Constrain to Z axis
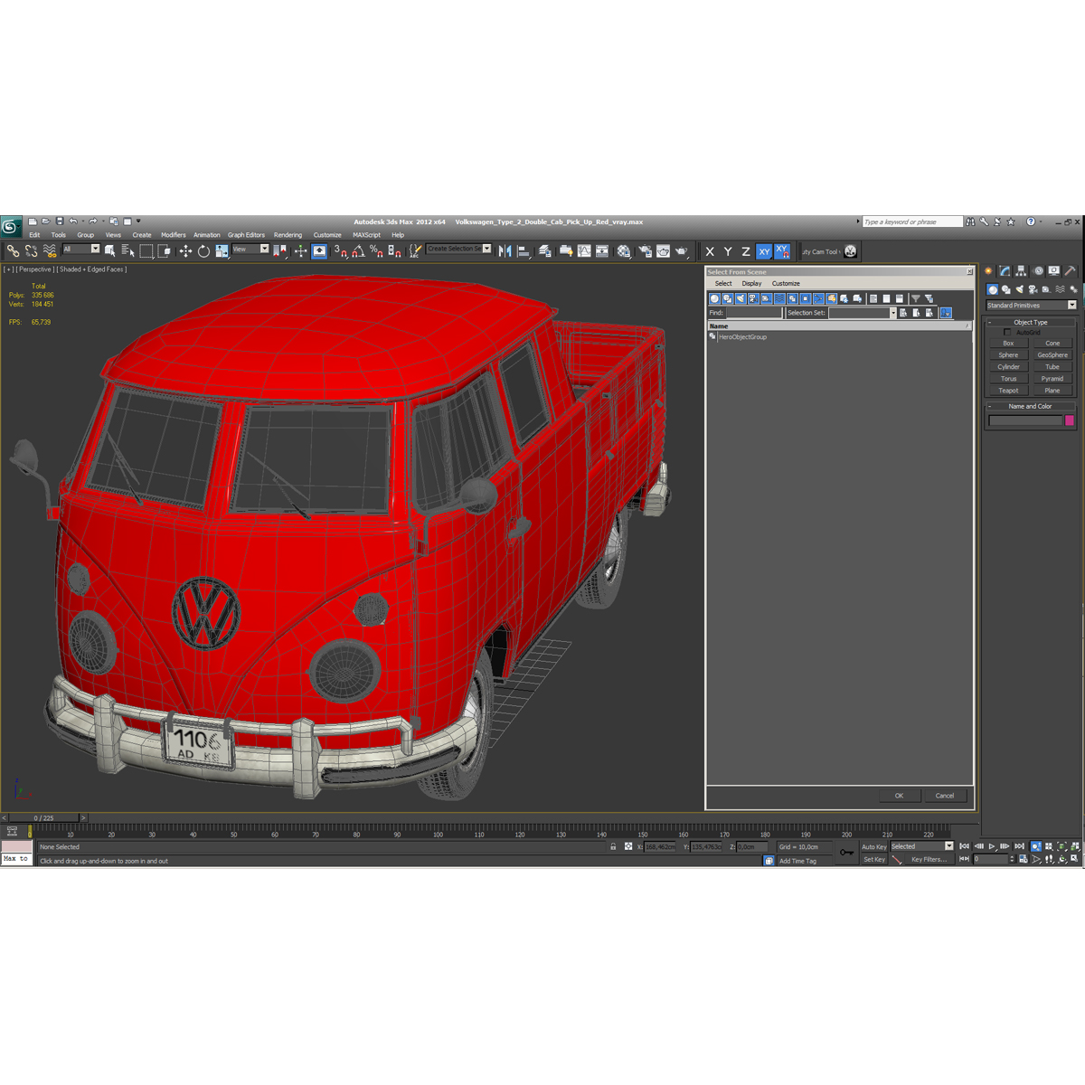The width and height of the screenshot is (1085, 1085). point(746,251)
